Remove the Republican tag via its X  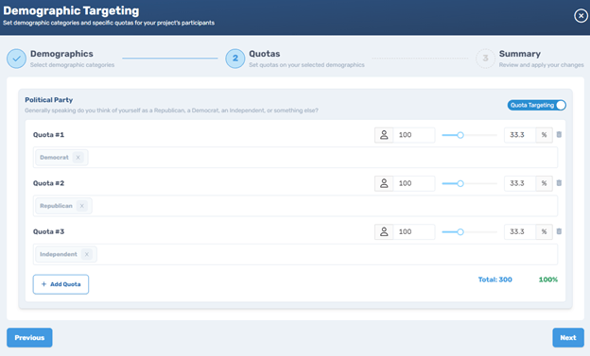[x=81, y=206]
